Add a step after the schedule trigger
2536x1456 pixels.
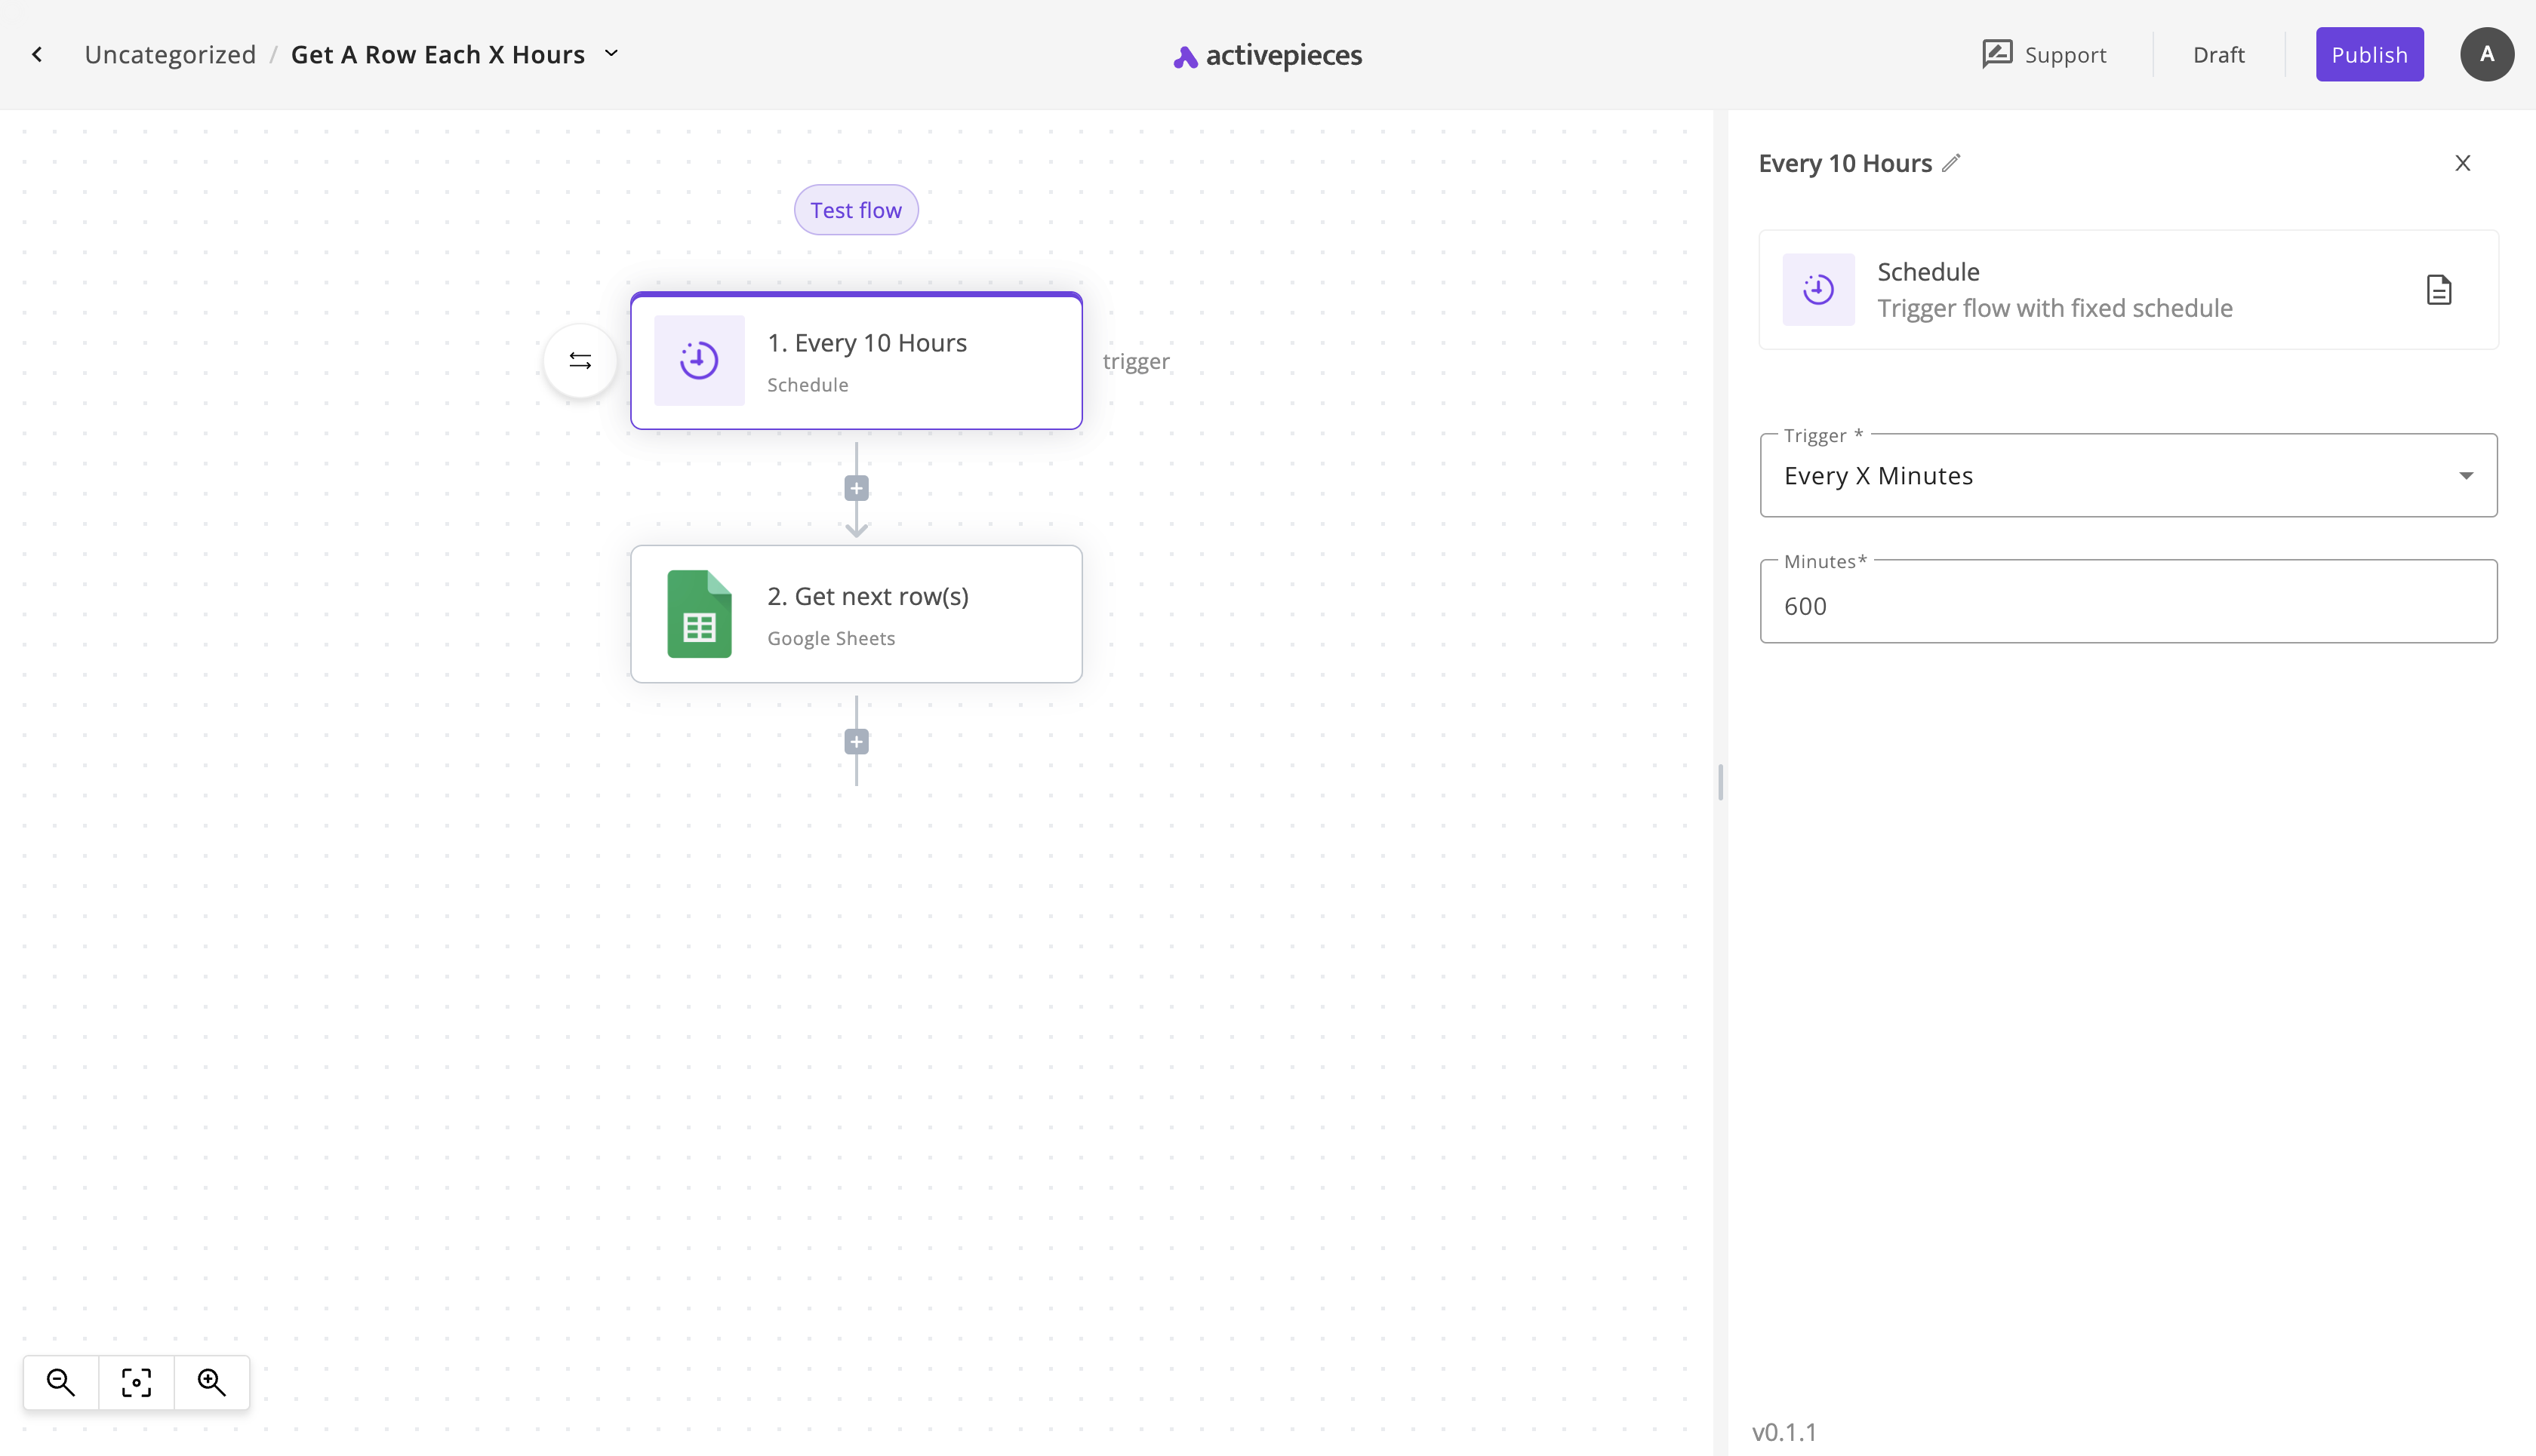857,488
